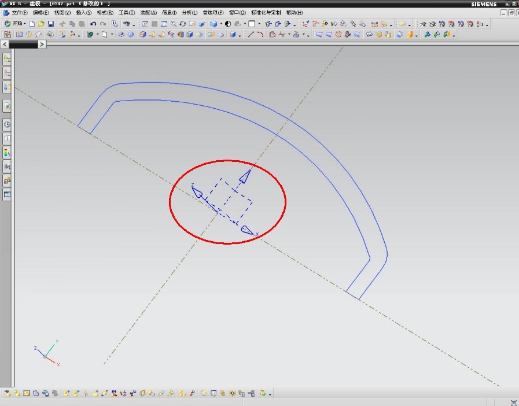The image size is (519, 406).
Task: Open the 装配(A) menu
Action: 148,13
